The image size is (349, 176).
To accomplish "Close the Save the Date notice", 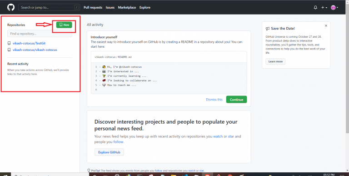I will pos(326,26).
